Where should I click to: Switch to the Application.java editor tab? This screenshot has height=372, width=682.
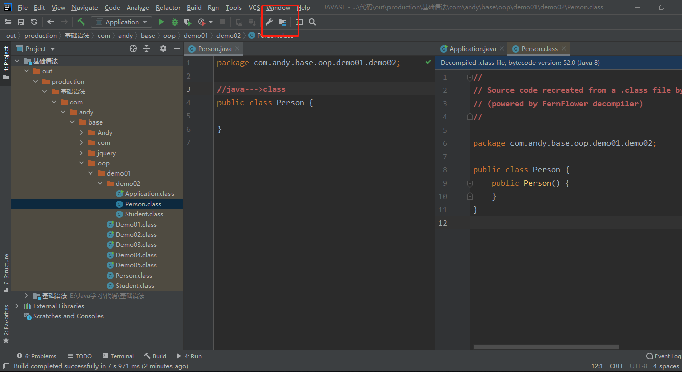tap(472, 49)
